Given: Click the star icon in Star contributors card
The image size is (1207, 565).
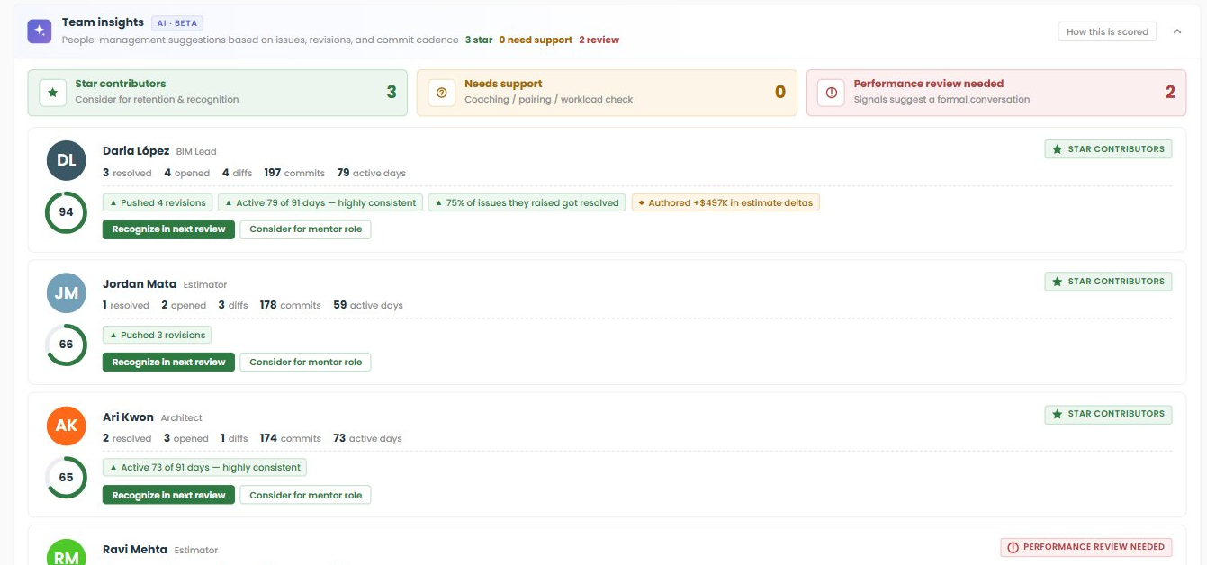Looking at the screenshot, I should 53,93.
